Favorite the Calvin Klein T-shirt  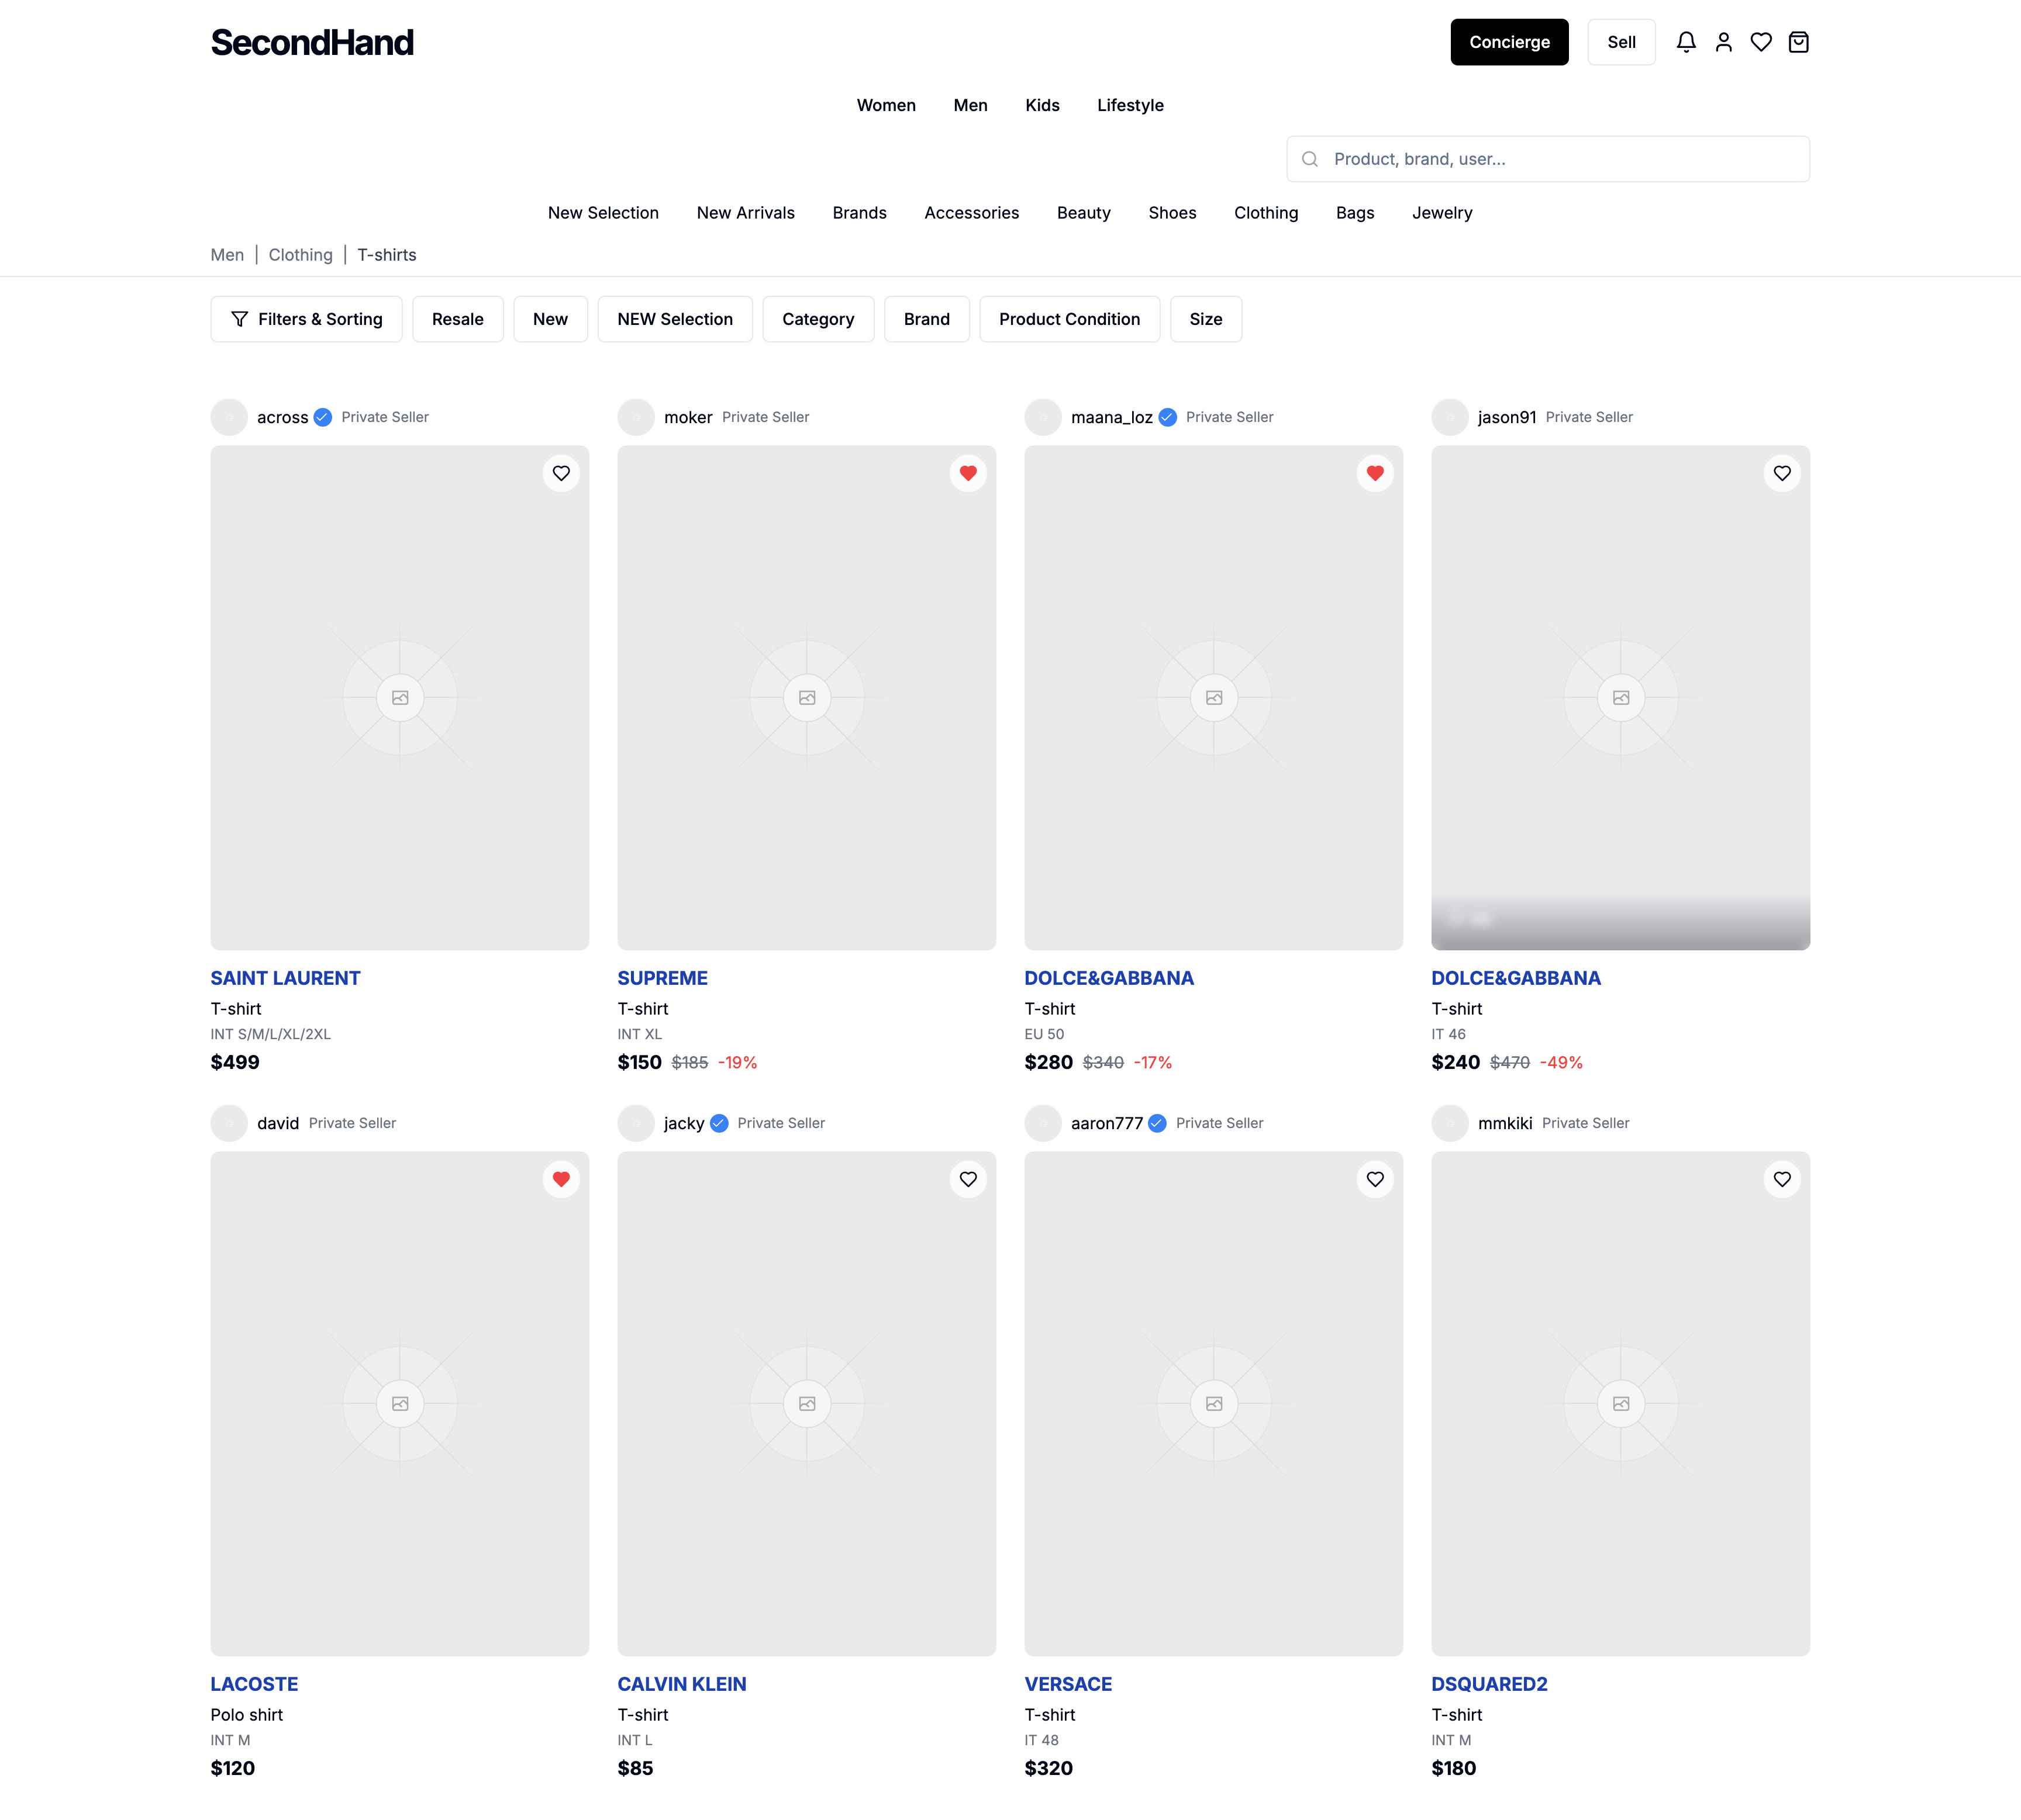[967, 1179]
